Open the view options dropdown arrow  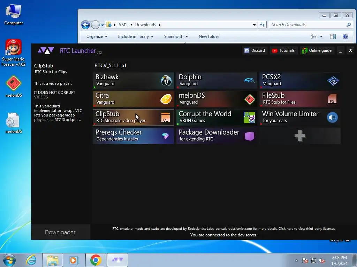point(321,36)
